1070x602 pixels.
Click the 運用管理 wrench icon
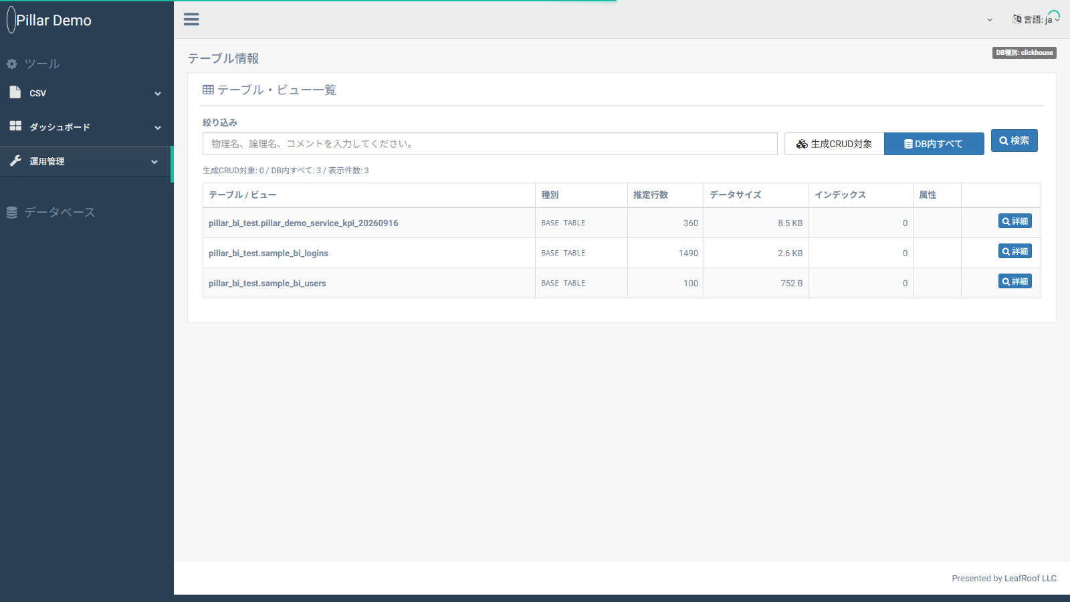pyautogui.click(x=15, y=161)
